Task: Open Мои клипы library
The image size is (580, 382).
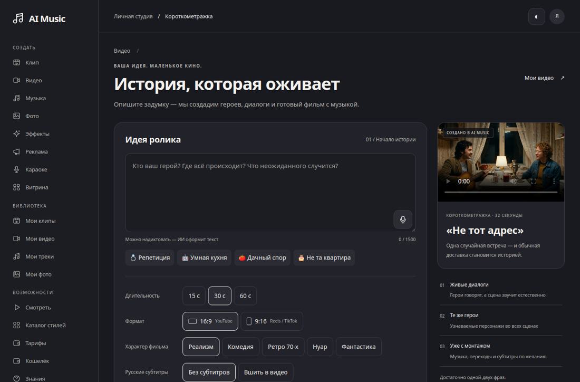Action: click(34, 221)
